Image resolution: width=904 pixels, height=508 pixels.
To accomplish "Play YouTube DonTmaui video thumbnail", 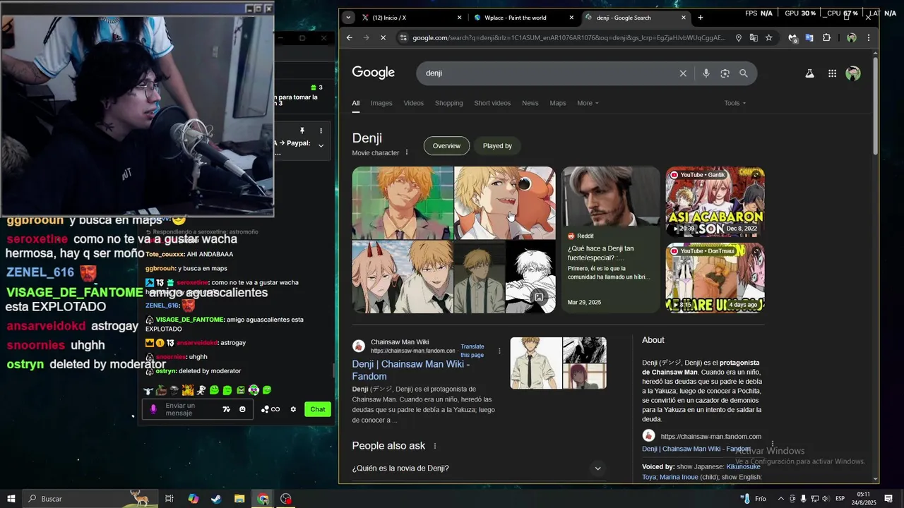I will click(715, 277).
